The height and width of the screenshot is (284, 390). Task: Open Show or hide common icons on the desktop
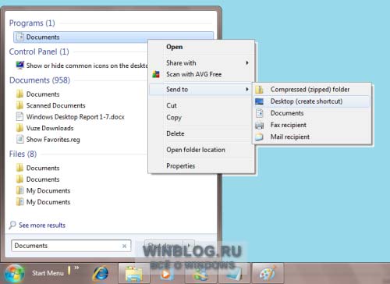[x=87, y=66]
